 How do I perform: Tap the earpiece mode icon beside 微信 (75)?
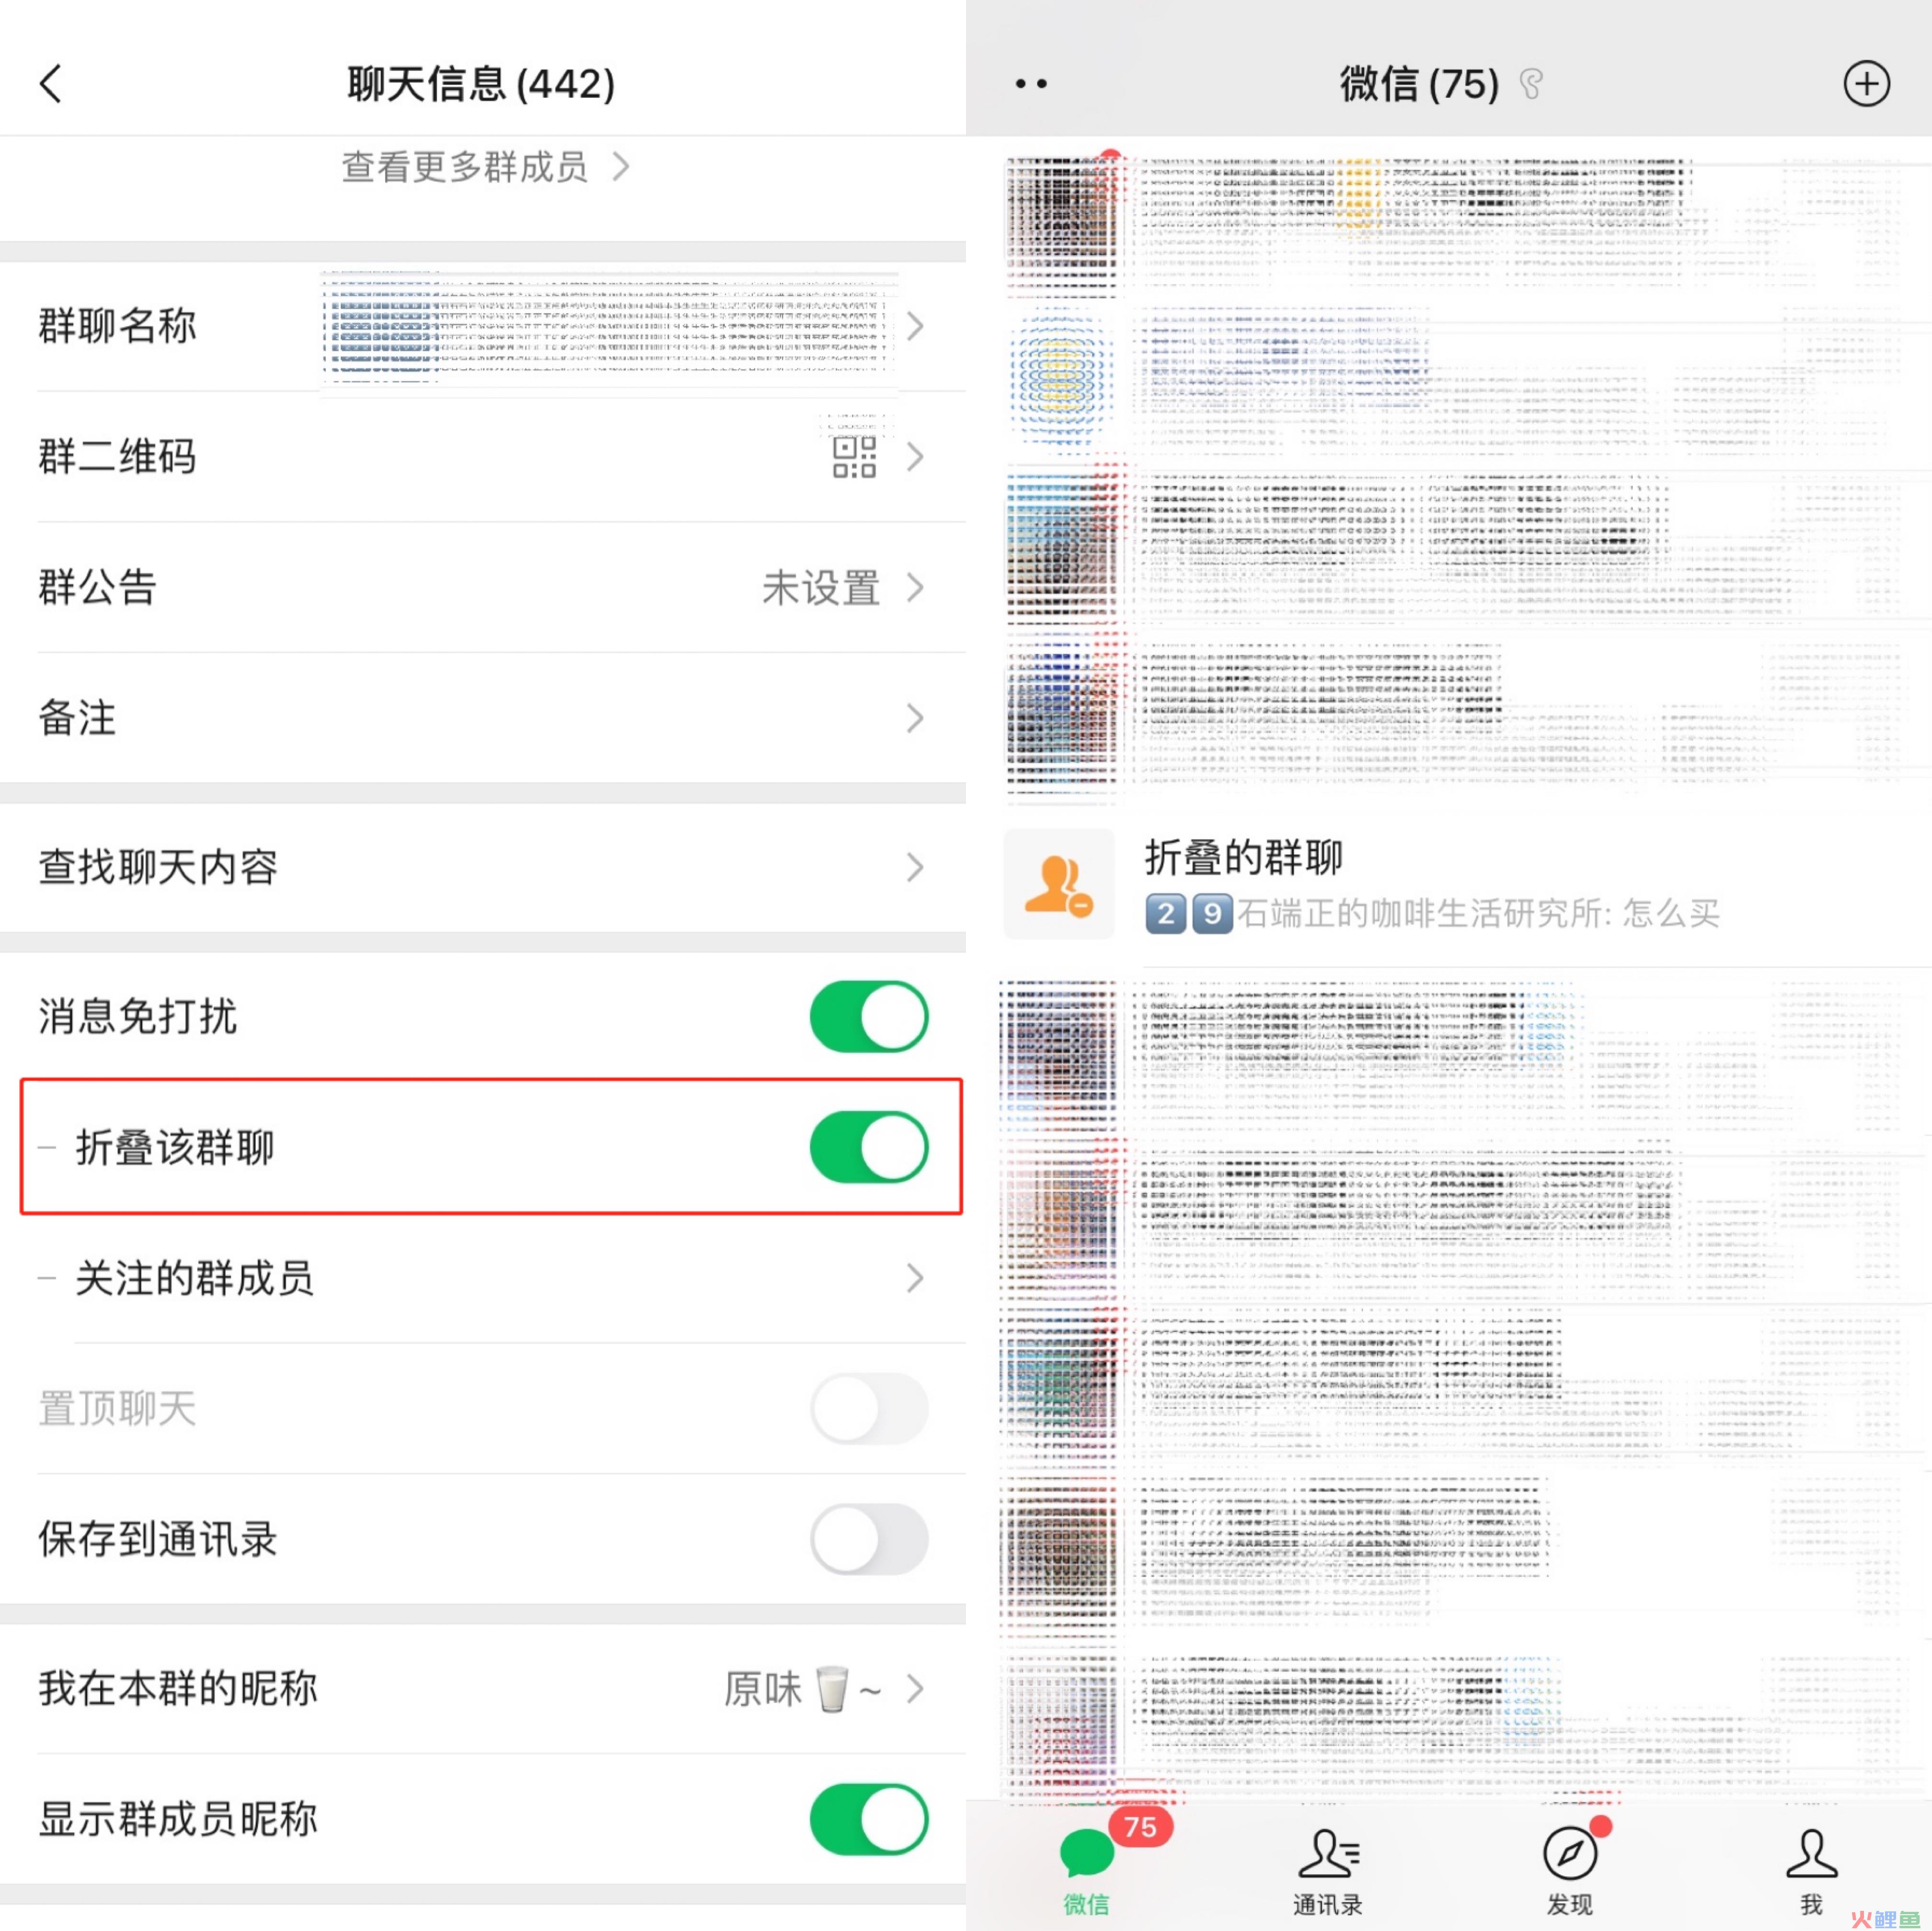point(1531,84)
